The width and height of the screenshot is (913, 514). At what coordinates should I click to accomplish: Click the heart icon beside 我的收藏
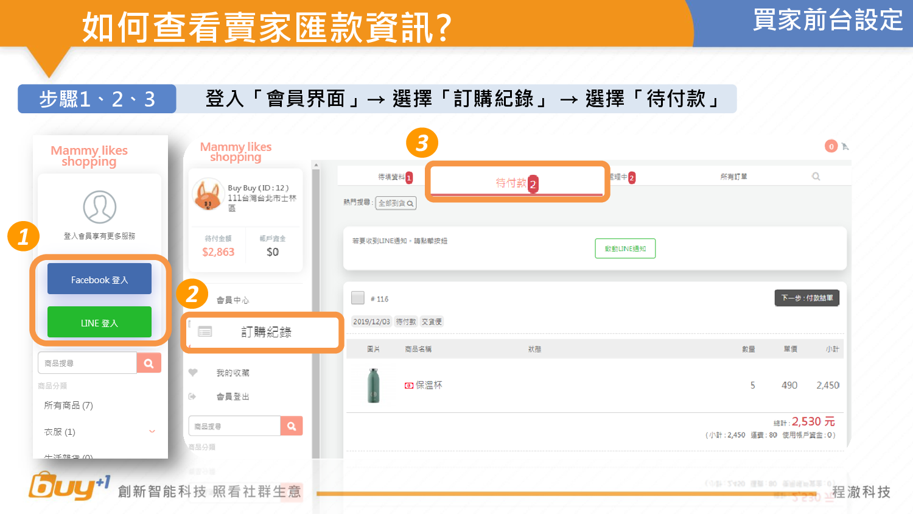click(x=193, y=373)
